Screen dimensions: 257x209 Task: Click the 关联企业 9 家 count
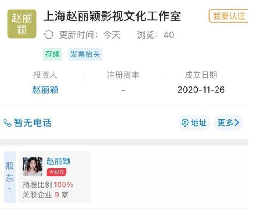(x=45, y=195)
